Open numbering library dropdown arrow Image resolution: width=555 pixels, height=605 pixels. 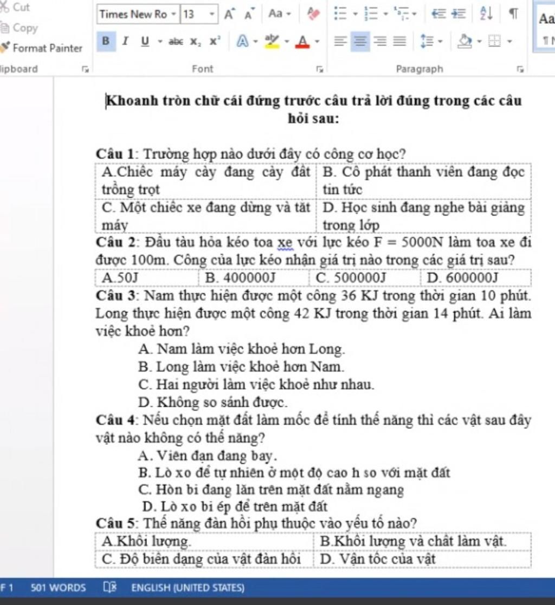pos(385,14)
